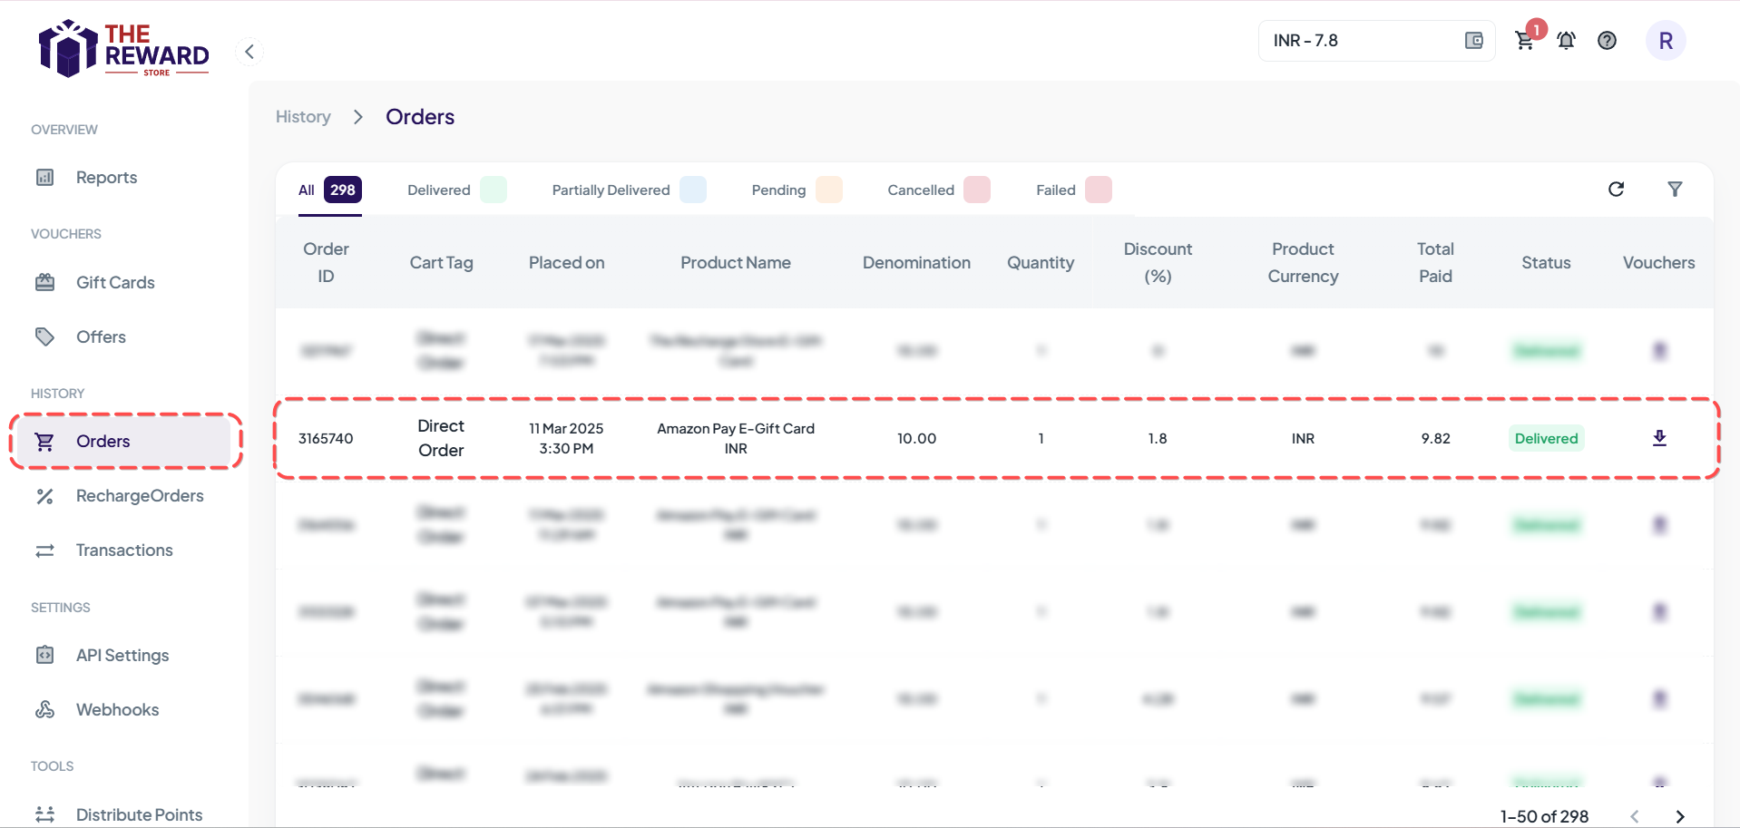
Task: Click the Order ID column header
Action: click(326, 262)
